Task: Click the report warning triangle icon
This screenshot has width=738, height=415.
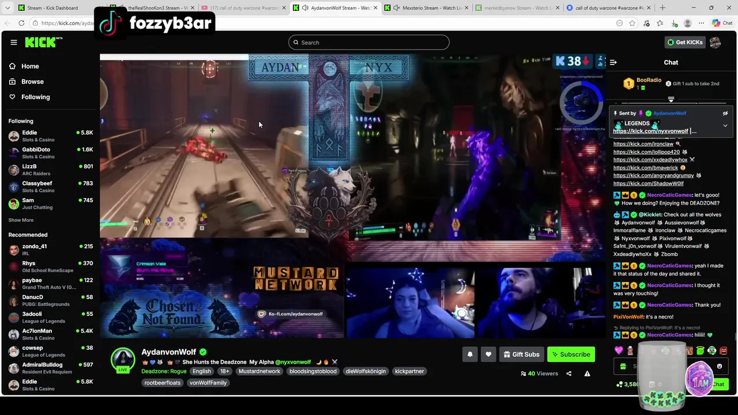Action: 587,373
